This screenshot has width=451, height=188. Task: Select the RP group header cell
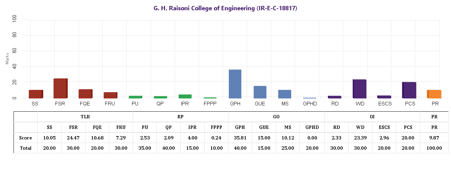click(x=180, y=117)
